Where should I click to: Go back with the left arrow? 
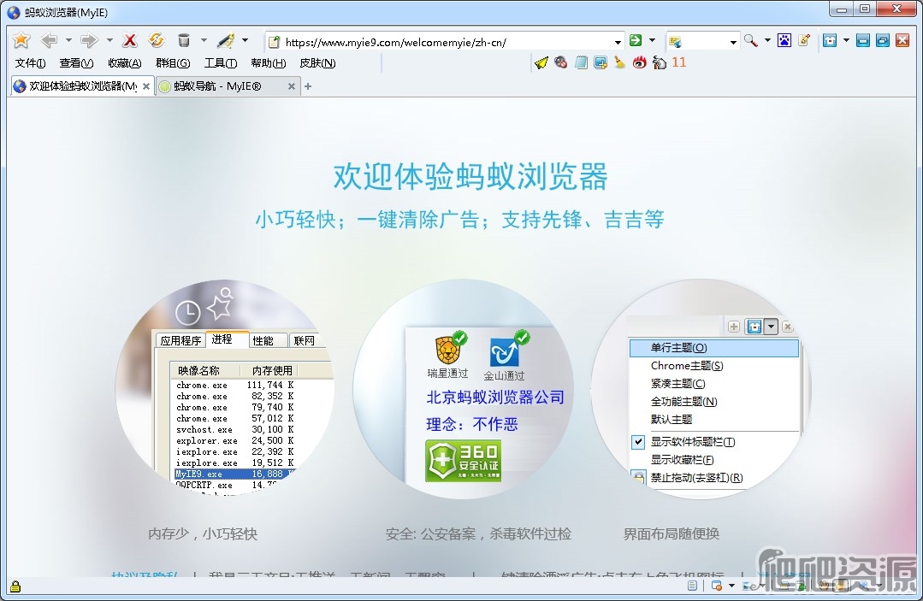click(x=48, y=40)
